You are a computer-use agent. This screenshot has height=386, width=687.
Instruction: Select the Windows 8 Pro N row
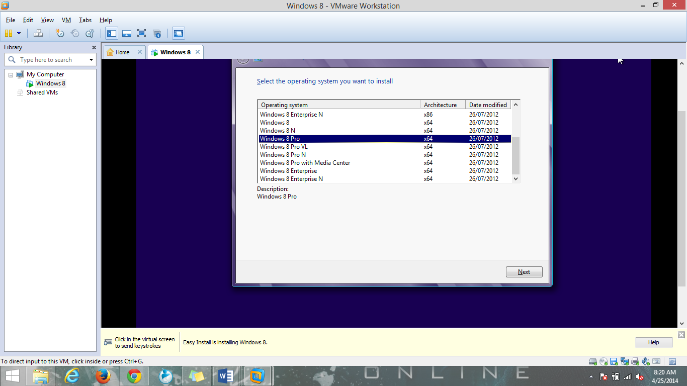coord(385,155)
